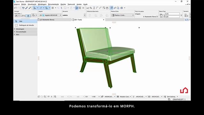Open the Modelagem menu
This screenshot has height=115, width=204.
point(42,4)
